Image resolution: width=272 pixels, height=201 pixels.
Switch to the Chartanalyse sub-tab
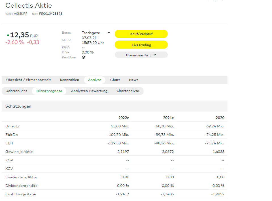click(128, 91)
